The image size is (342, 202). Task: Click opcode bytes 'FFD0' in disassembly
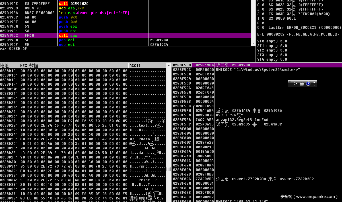(x=30, y=36)
